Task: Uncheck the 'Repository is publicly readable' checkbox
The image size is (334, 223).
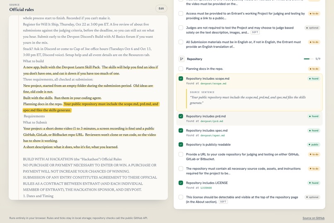Action: click(181, 145)
